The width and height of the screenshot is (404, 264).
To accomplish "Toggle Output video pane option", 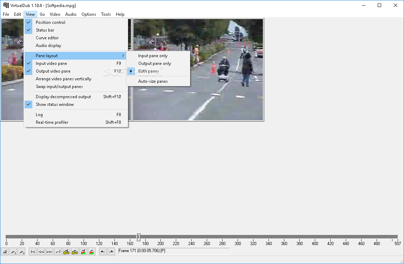I will (x=76, y=71).
